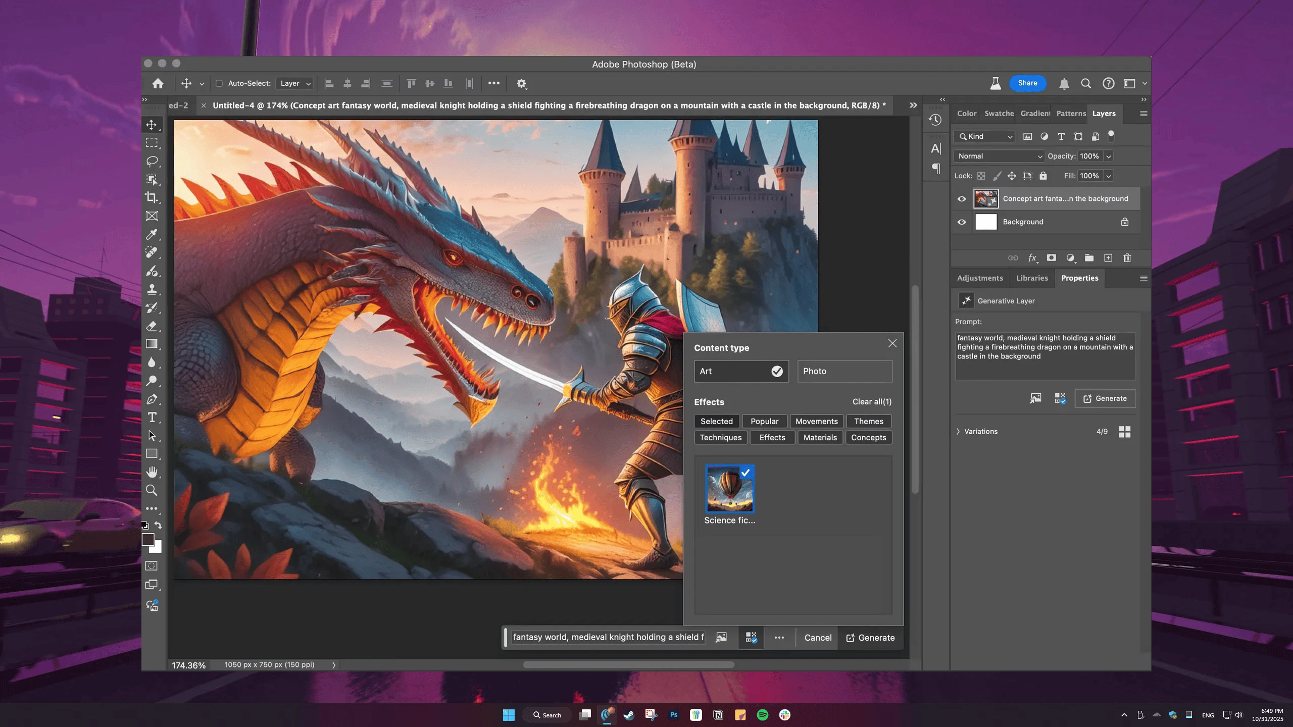
Task: Open the Normal blend mode dropdown
Action: [999, 156]
